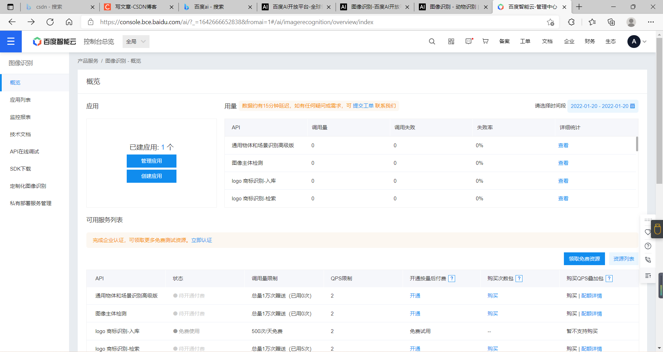Click 产品服务 in the breadcrumb
The height and width of the screenshot is (352, 663).
tap(88, 61)
